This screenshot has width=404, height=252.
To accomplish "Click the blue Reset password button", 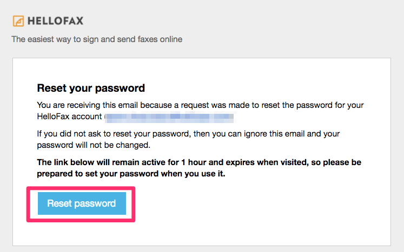I will (x=82, y=203).
